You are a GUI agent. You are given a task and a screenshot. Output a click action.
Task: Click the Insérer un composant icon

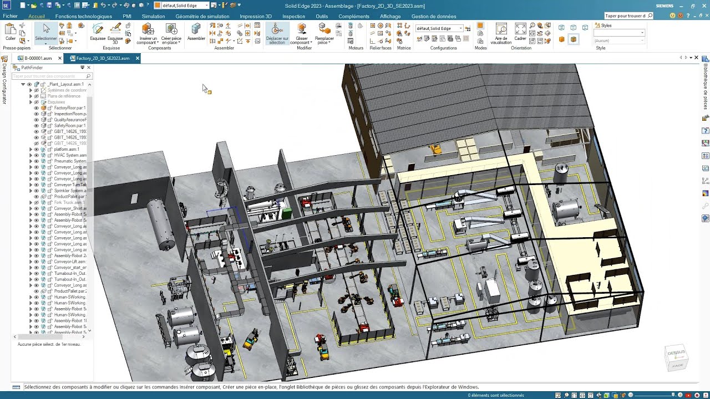(147, 29)
